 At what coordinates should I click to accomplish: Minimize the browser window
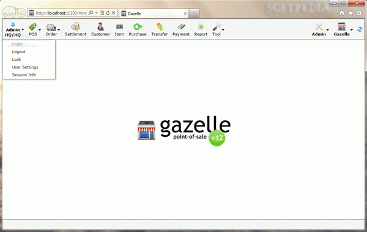point(334,3)
